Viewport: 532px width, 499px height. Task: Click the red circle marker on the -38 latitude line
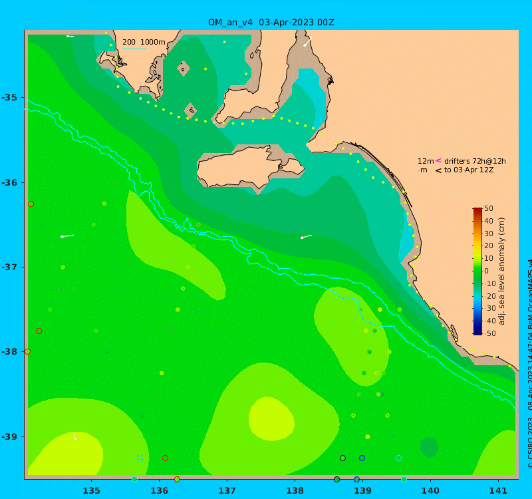click(x=27, y=352)
